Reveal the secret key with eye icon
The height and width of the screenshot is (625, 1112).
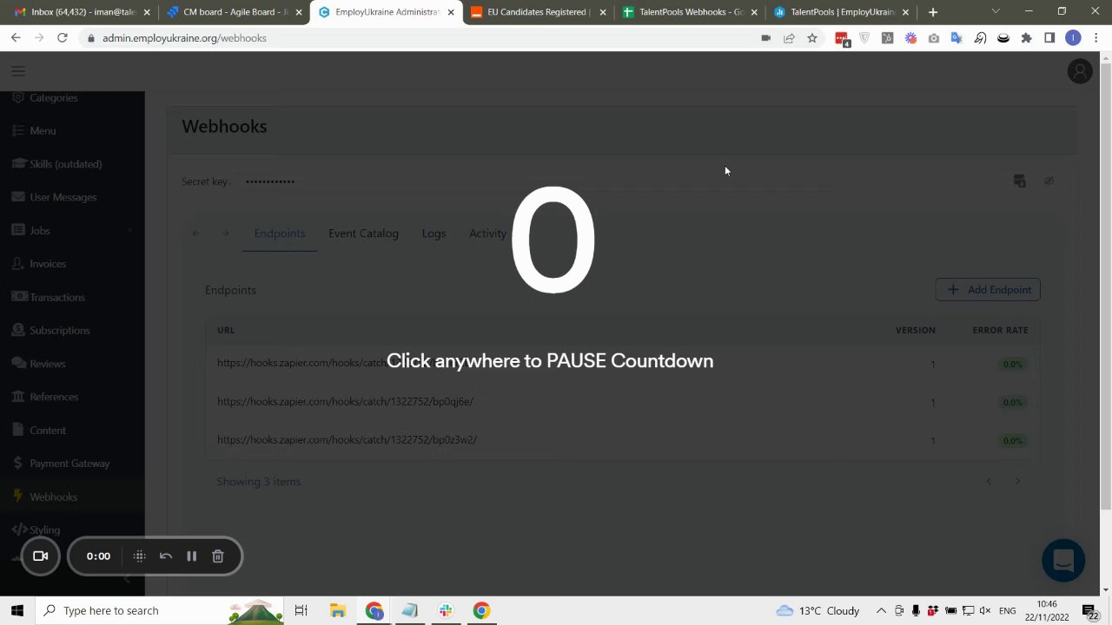[1049, 181]
